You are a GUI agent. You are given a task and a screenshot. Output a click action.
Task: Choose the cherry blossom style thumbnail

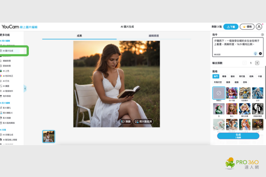point(219,124)
